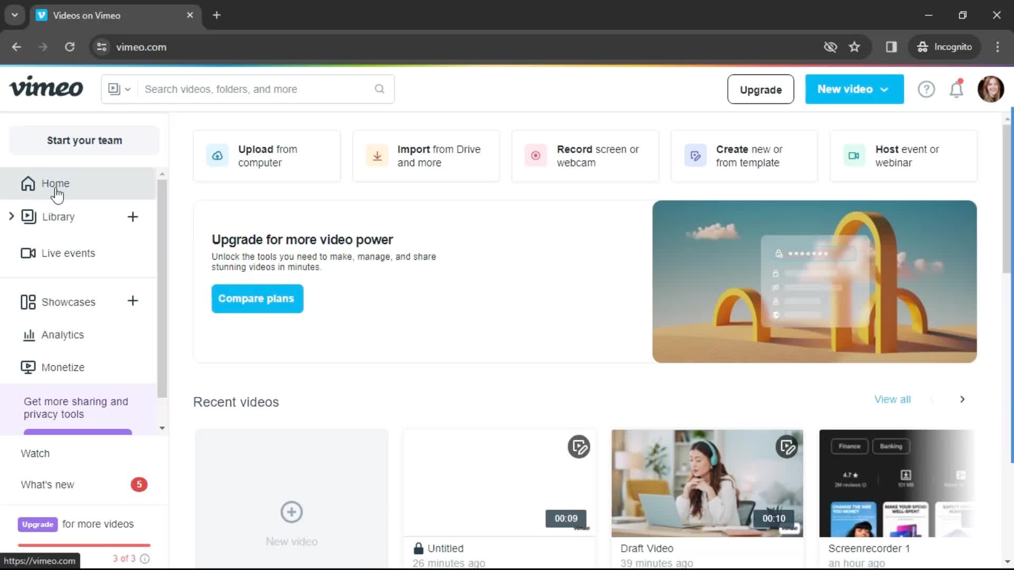
Task: Reload the page with refresh icon
Action: tap(70, 47)
